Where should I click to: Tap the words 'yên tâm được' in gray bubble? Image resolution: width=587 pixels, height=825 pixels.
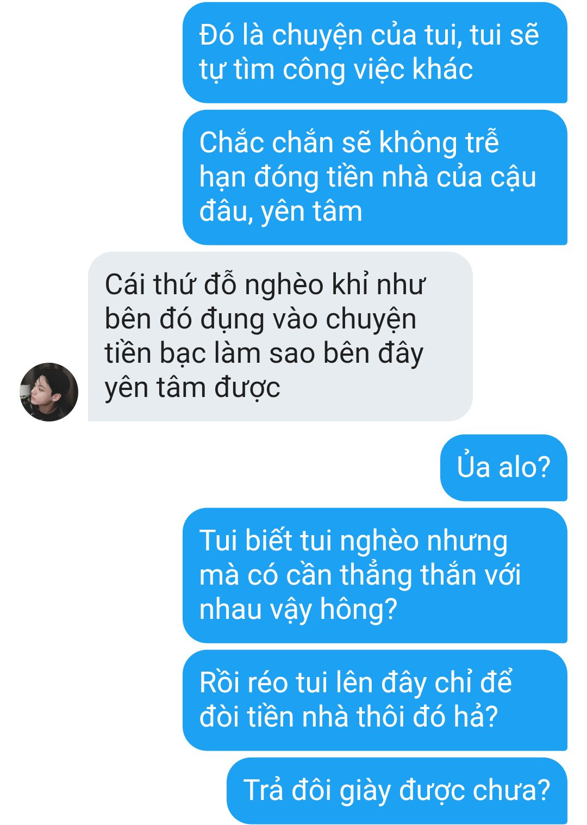pos(192,388)
